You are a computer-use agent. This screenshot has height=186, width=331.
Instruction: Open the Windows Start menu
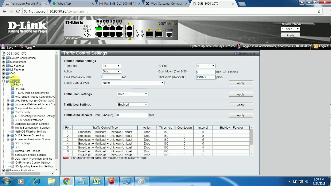(6, 181)
